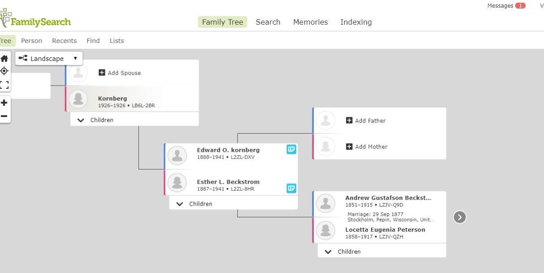This screenshot has width=544, height=273.
Task: Open the Memories menu in the top navigation
Action: click(310, 22)
